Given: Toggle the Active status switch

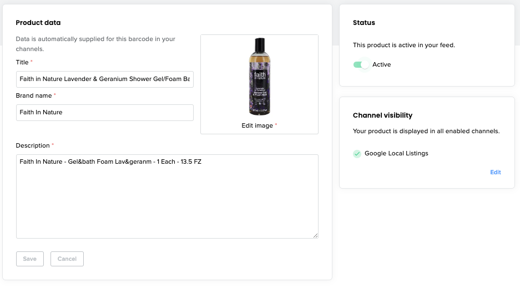Looking at the screenshot, I should tap(361, 65).
